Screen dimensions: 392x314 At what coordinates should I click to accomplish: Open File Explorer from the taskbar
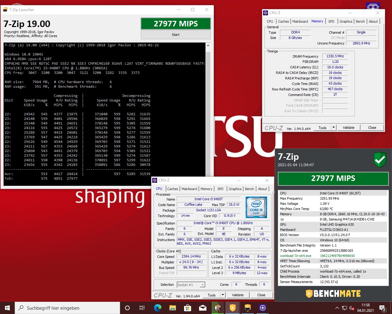(x=172, y=308)
